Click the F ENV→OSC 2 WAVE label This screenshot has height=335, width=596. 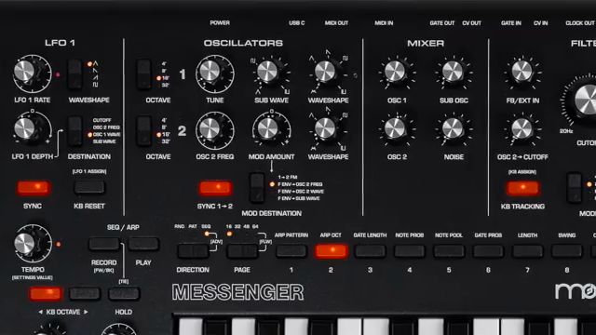coord(301,192)
